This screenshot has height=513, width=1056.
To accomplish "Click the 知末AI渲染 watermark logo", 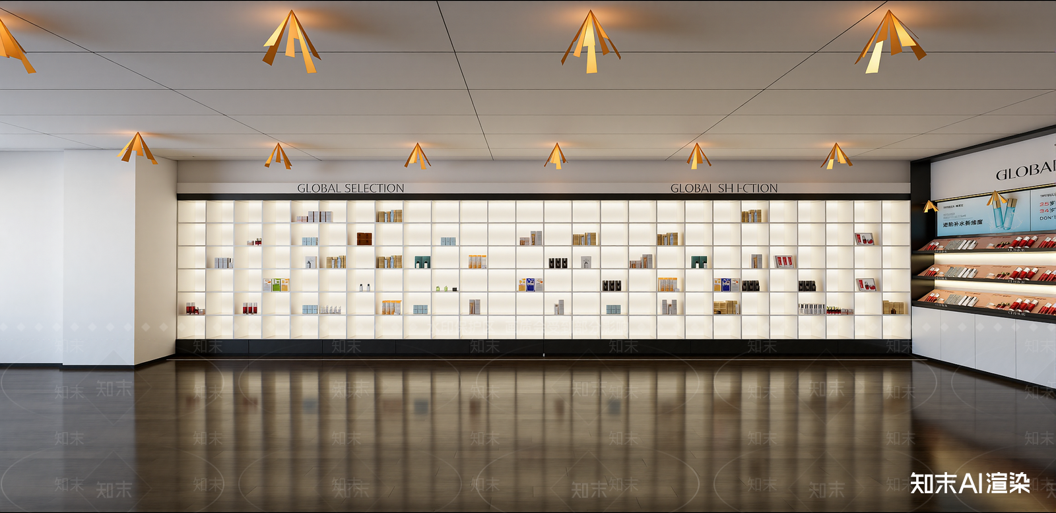I will coord(970,483).
